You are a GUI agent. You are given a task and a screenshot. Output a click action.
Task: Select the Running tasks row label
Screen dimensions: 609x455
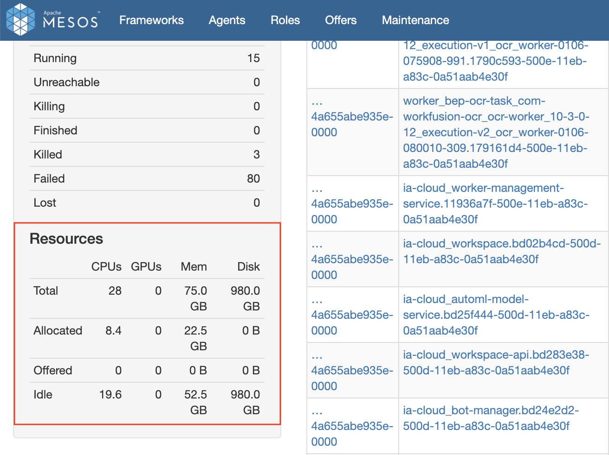tap(55, 58)
